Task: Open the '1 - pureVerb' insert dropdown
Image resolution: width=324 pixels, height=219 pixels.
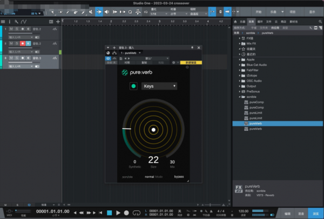Action: point(131,53)
